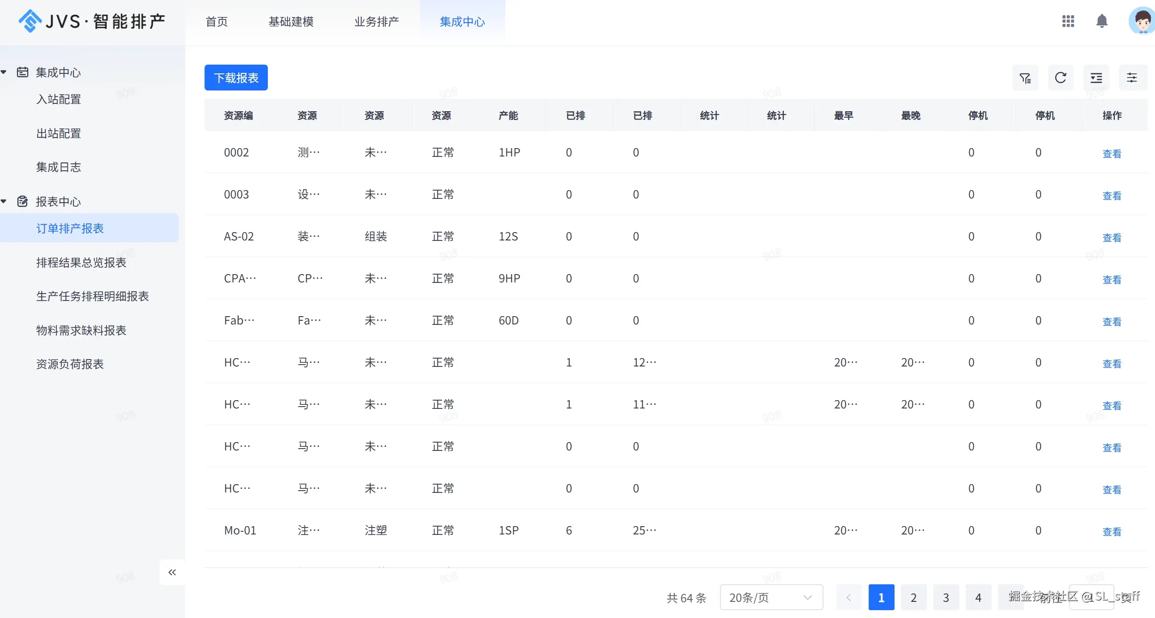Click resource code cell 0003

[236, 194]
